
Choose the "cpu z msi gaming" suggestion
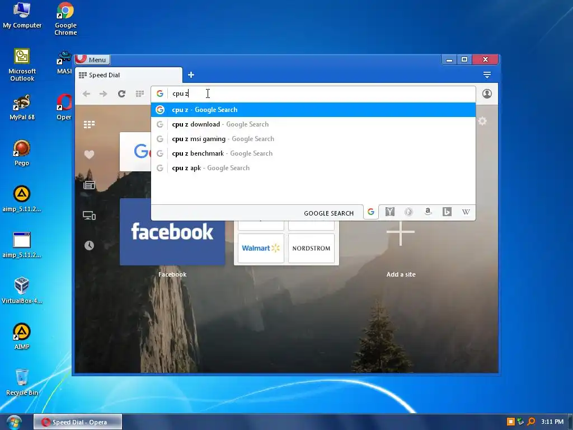[x=313, y=139]
